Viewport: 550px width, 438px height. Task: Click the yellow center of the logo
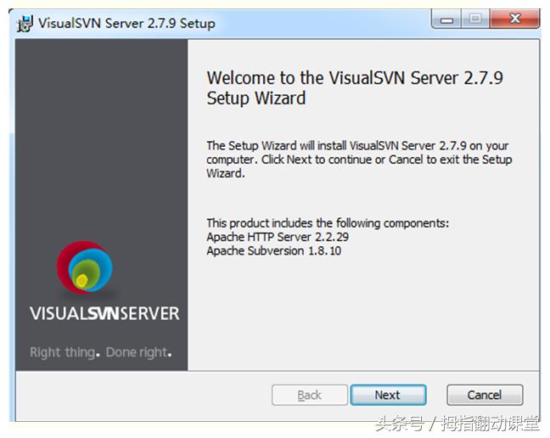point(81,280)
